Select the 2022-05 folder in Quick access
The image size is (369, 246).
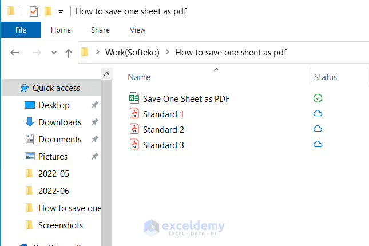[x=53, y=174]
